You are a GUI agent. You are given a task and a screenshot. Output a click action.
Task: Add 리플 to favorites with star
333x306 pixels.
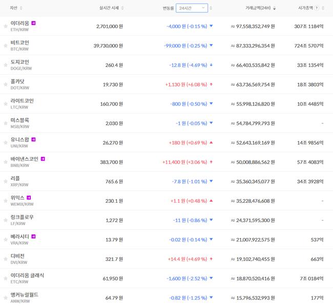6,182
